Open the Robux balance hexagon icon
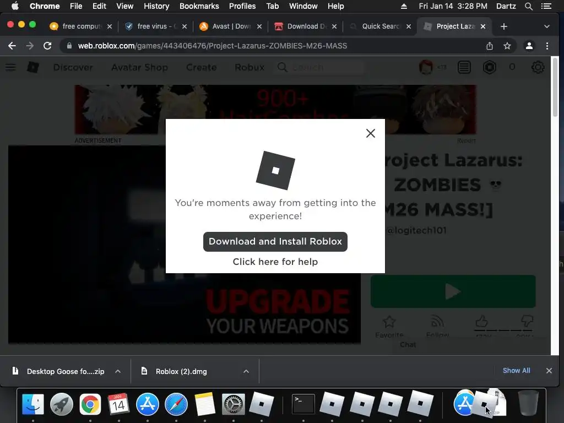 pos(490,67)
